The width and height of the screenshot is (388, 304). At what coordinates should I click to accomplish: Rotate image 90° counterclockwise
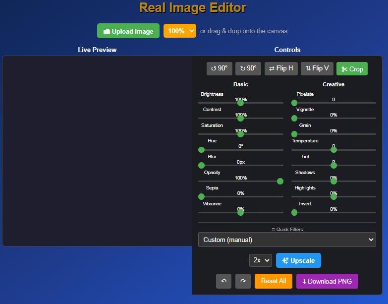pos(219,68)
